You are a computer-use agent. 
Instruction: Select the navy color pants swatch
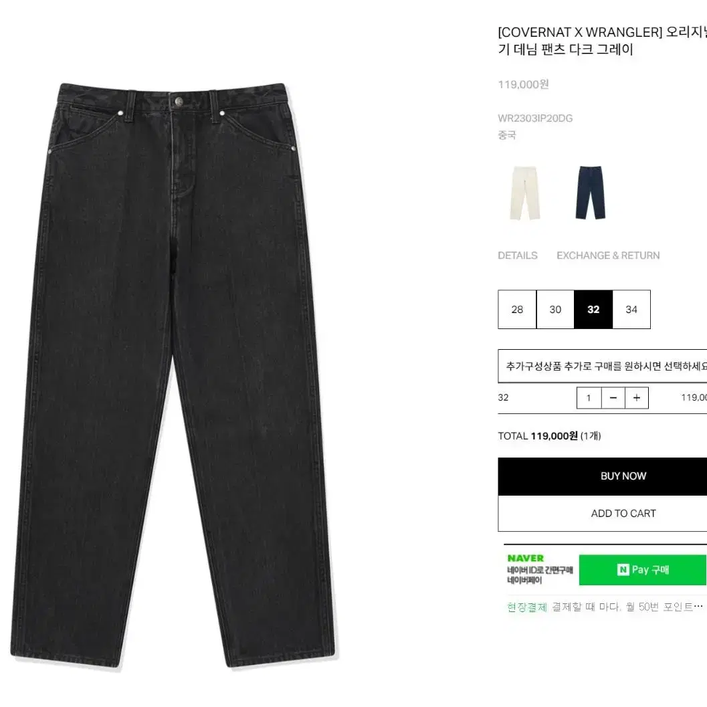pyautogui.click(x=590, y=193)
